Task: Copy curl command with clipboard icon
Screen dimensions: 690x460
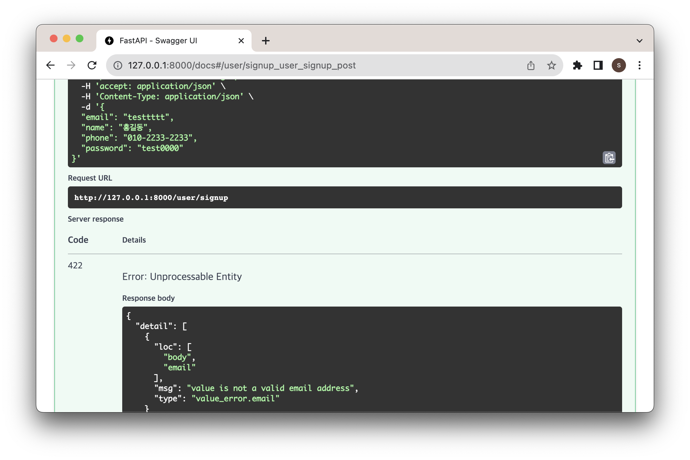Action: pos(609,158)
